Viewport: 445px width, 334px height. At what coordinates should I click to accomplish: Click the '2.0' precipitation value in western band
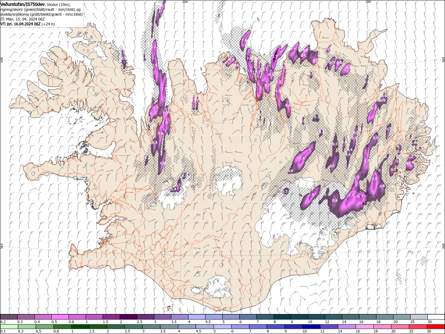coord(165,122)
